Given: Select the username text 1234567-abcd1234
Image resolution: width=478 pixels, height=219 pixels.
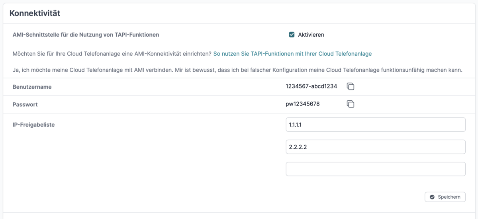Looking at the screenshot, I should coord(311,86).
